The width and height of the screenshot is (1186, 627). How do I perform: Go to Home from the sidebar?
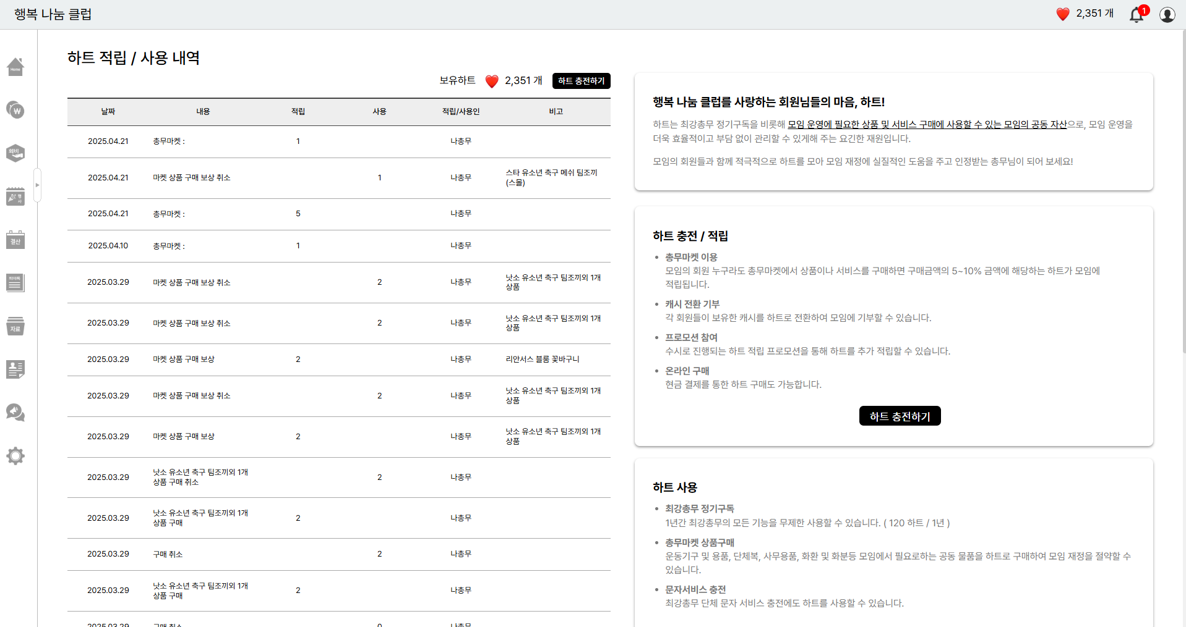click(15, 67)
